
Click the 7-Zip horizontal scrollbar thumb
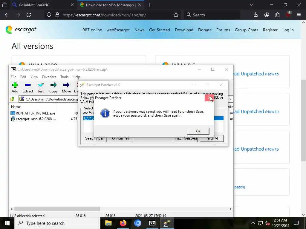click(x=57, y=209)
